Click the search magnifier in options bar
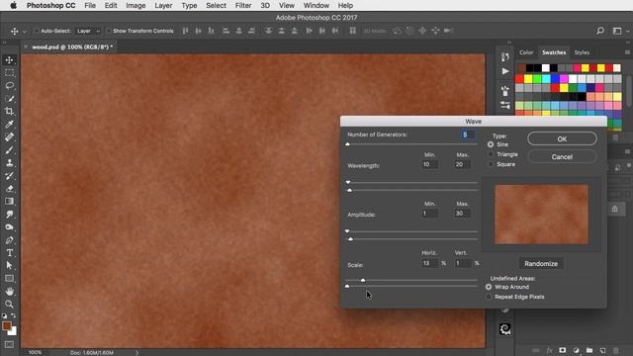Image resolution: width=633 pixels, height=356 pixels. 600,31
